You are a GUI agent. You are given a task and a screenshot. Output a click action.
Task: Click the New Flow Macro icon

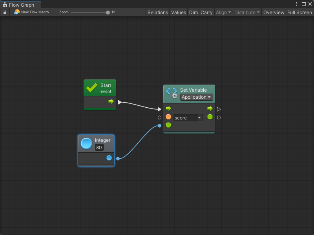pyautogui.click(x=17, y=12)
